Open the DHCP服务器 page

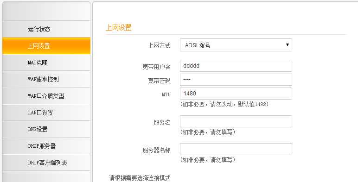pyautogui.click(x=46, y=146)
